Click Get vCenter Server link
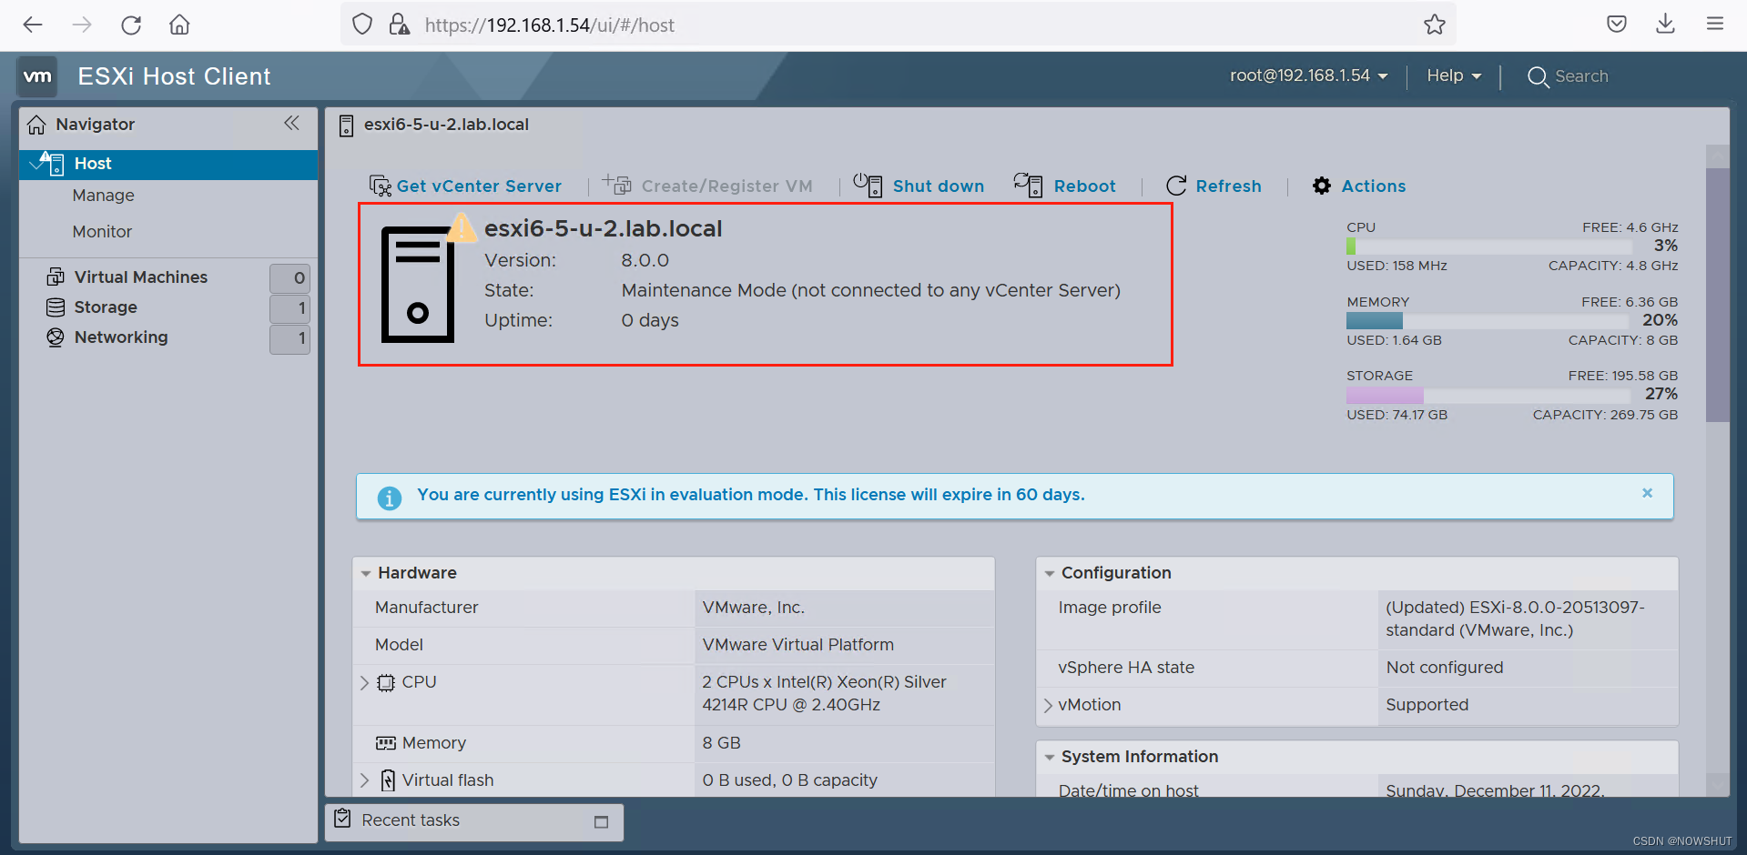The width and height of the screenshot is (1747, 855). point(479,186)
